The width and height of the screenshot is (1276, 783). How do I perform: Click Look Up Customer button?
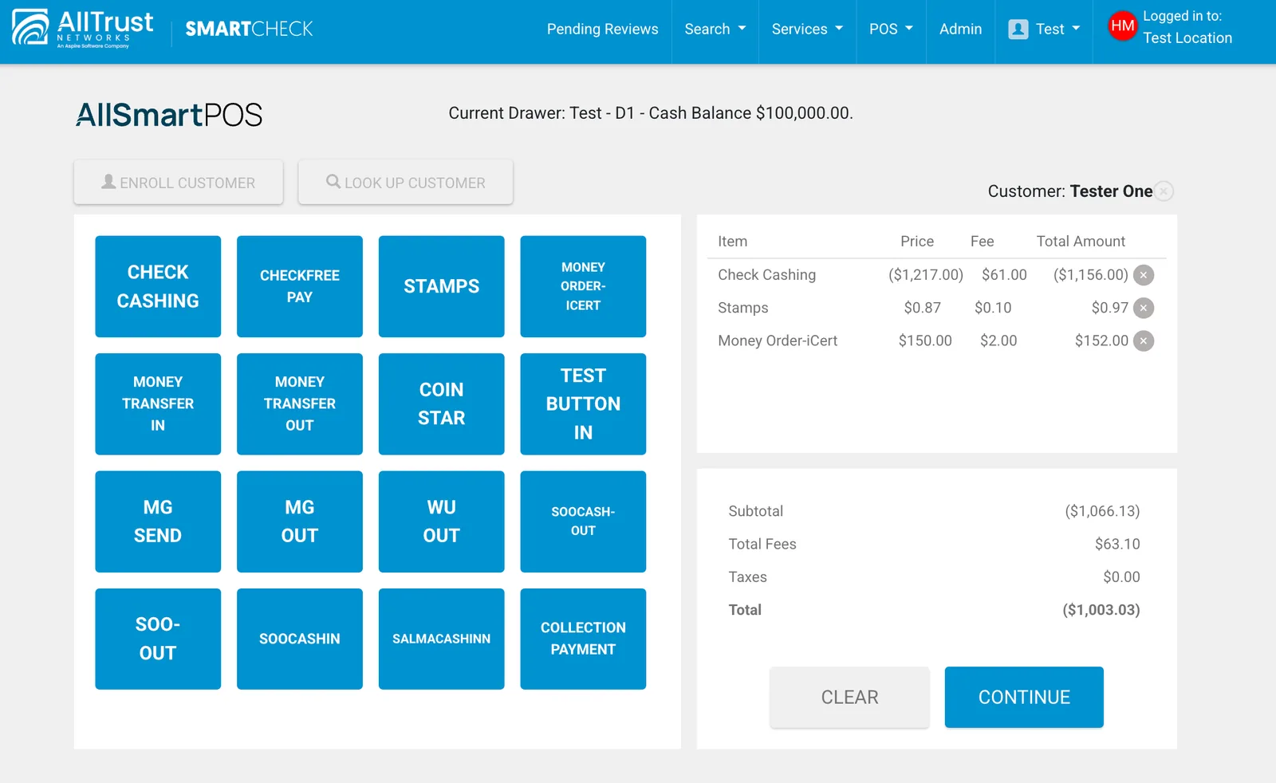405,183
